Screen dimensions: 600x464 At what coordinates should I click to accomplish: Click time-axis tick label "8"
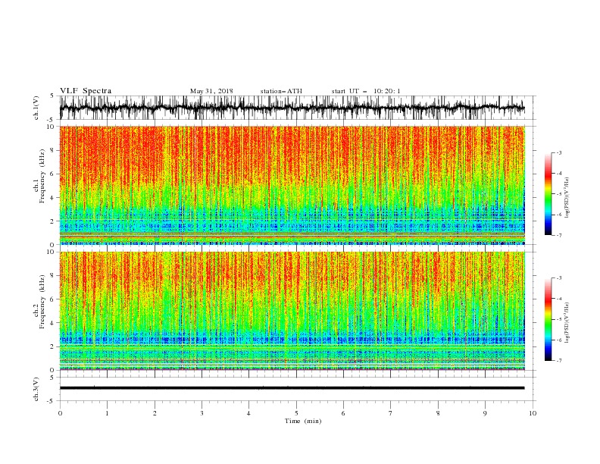[x=438, y=413]
